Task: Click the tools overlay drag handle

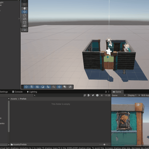Action: pyautogui.click(x=25, y=1)
